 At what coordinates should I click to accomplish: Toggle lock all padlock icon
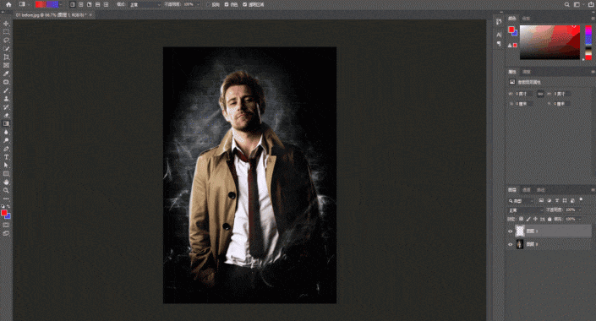click(550, 219)
